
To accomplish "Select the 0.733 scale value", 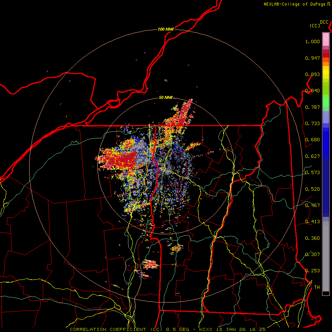I will point(312,124).
